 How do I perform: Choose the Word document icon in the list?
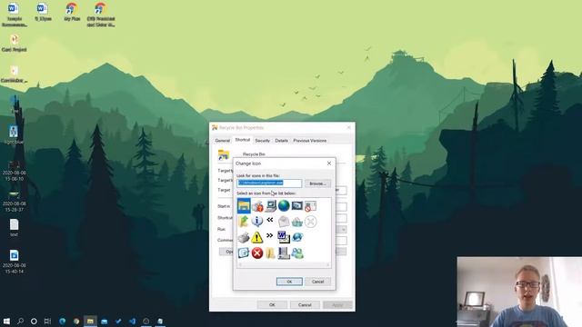(284, 237)
